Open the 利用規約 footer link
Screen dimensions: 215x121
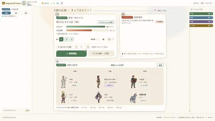pyautogui.click(x=159, y=118)
